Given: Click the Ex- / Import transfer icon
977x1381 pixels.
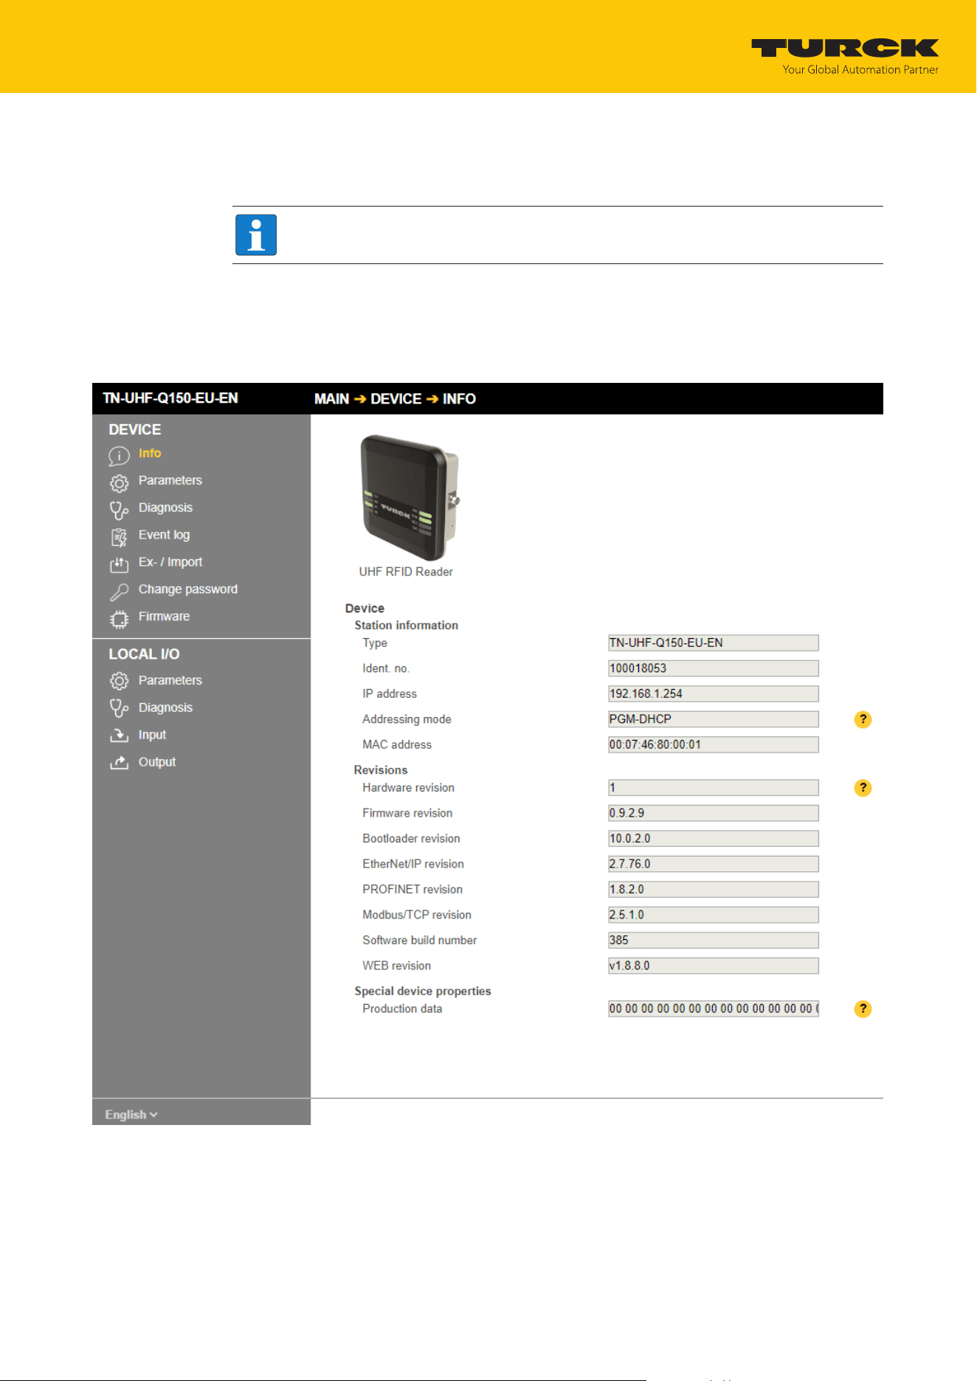Looking at the screenshot, I should coord(119,564).
